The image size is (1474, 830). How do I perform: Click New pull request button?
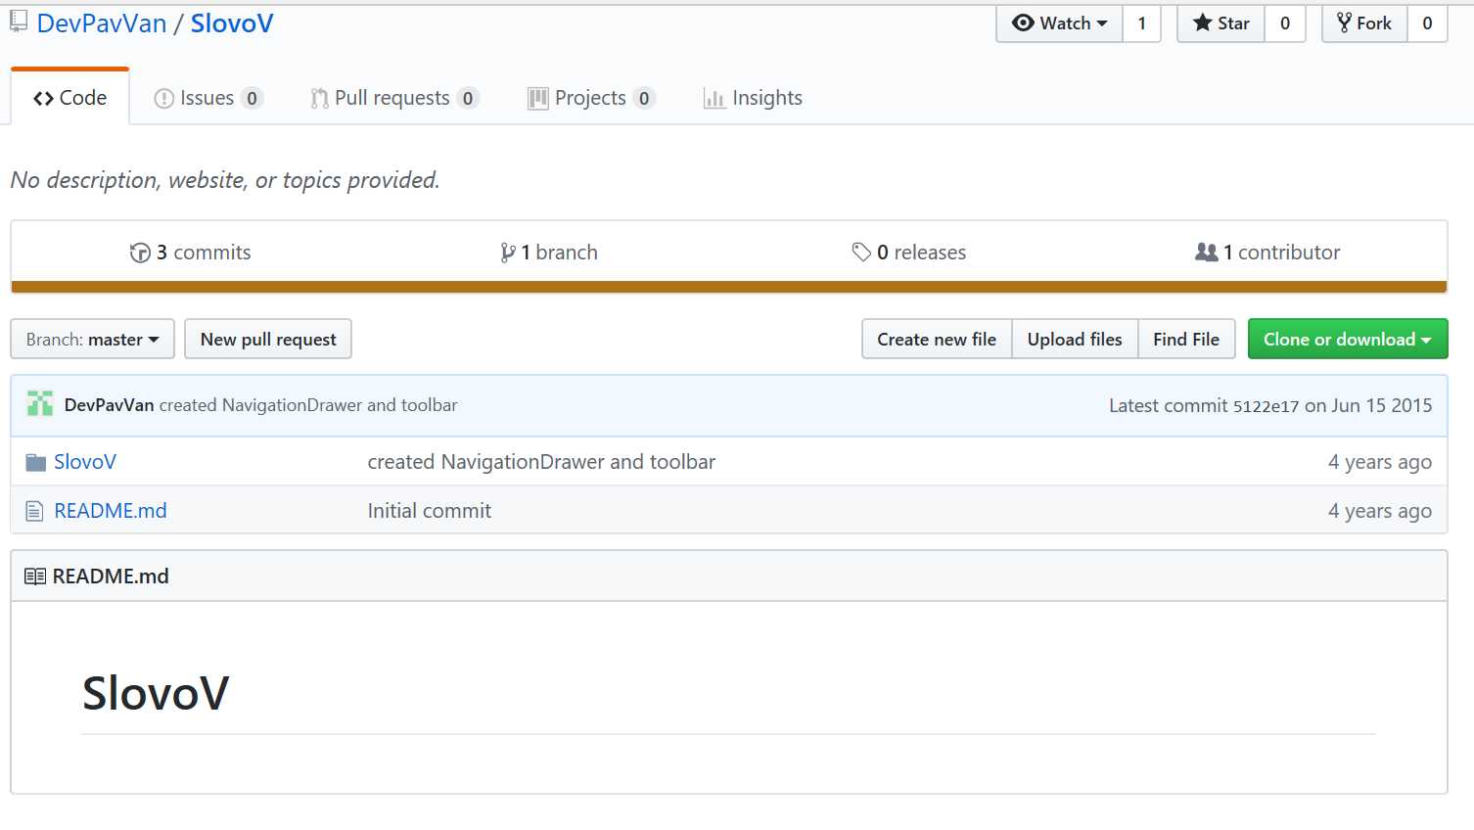click(268, 340)
